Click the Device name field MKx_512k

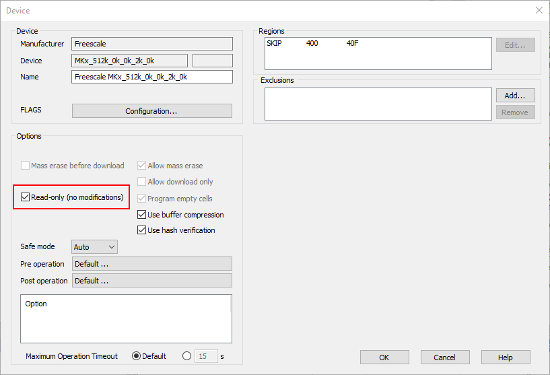129,61
